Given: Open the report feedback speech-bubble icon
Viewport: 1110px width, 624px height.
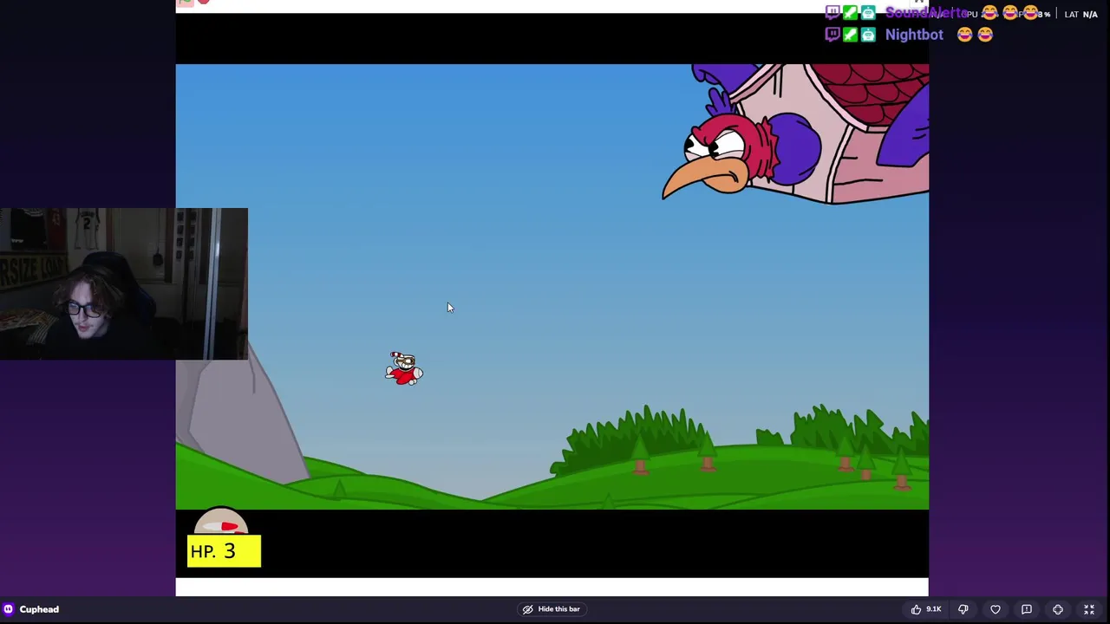Looking at the screenshot, I should click(1027, 609).
